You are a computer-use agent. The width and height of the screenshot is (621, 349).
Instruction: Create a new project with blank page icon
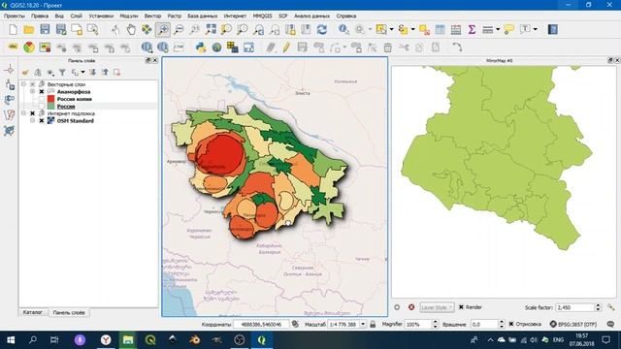(x=13, y=30)
